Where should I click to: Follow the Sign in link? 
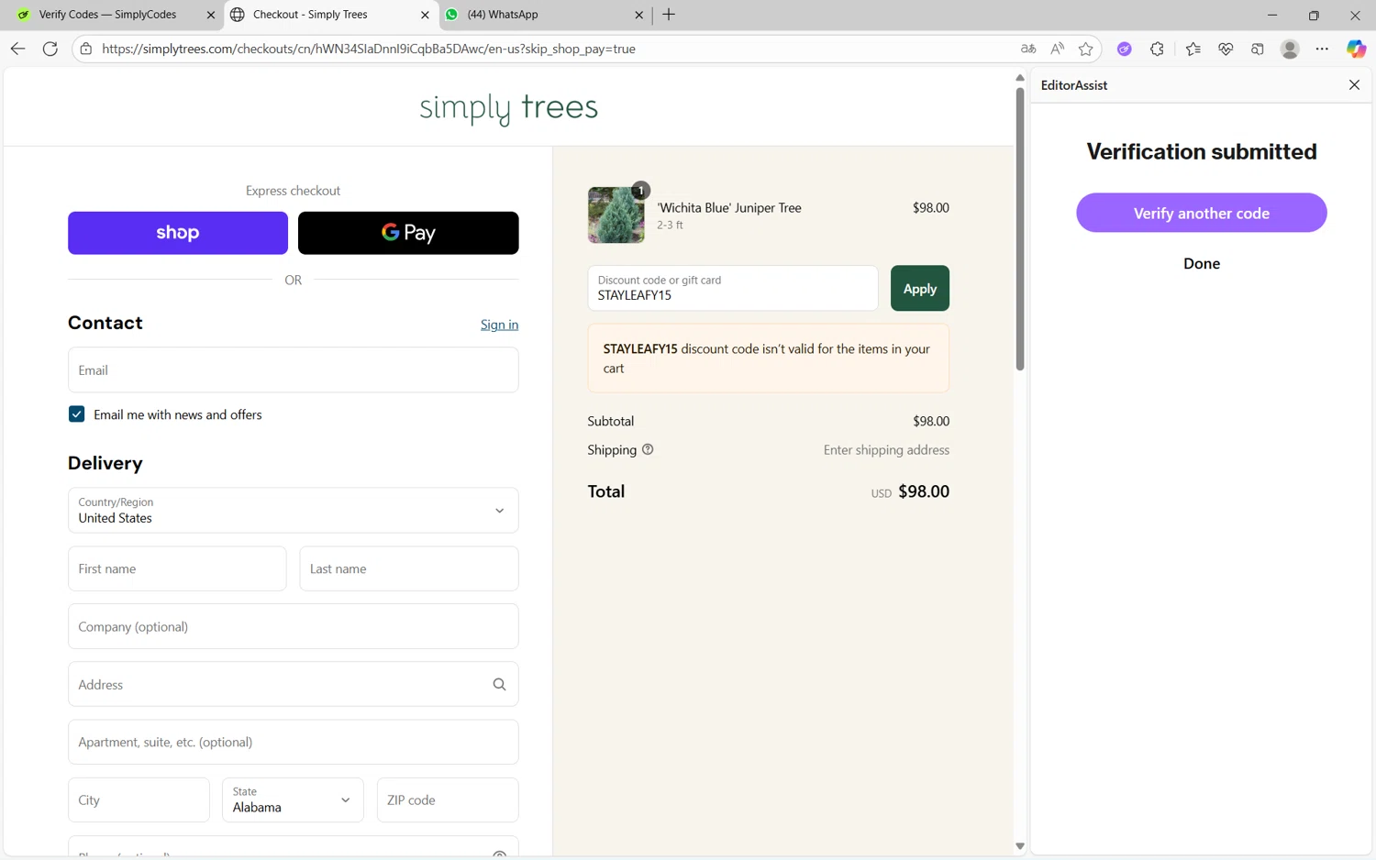[x=499, y=325]
